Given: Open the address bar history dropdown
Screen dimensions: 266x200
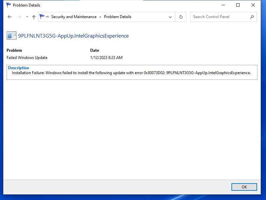Looking at the screenshot, I should coord(170,17).
